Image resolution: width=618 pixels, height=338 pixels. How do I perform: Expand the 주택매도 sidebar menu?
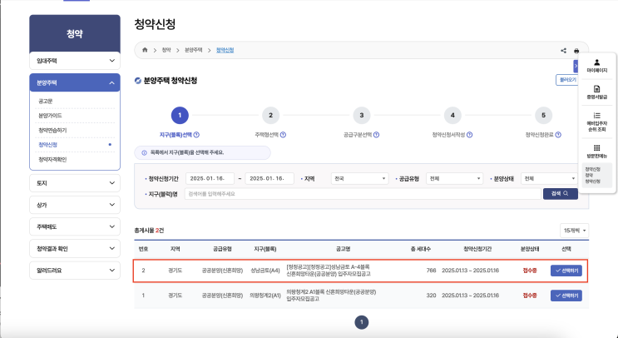(75, 226)
